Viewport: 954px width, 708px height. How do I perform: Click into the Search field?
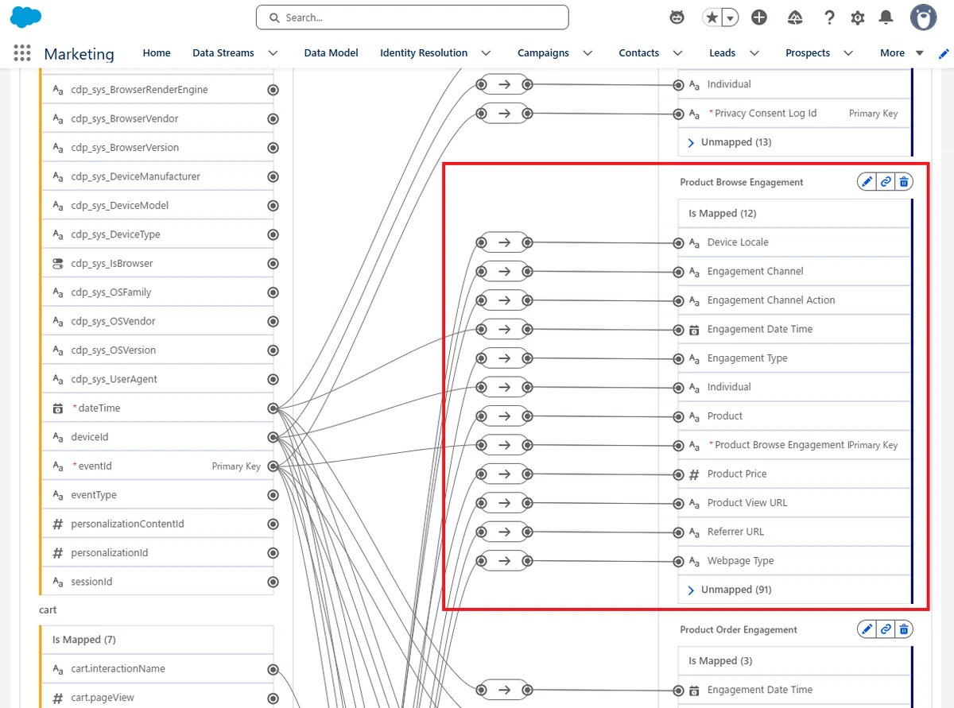tap(413, 17)
